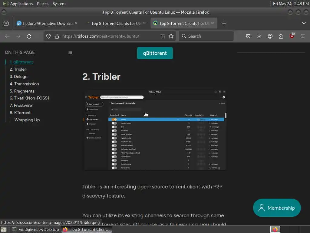This screenshot has width=310, height=233.
Task: Click the Firefox View icon
Action: [x=6, y=23]
